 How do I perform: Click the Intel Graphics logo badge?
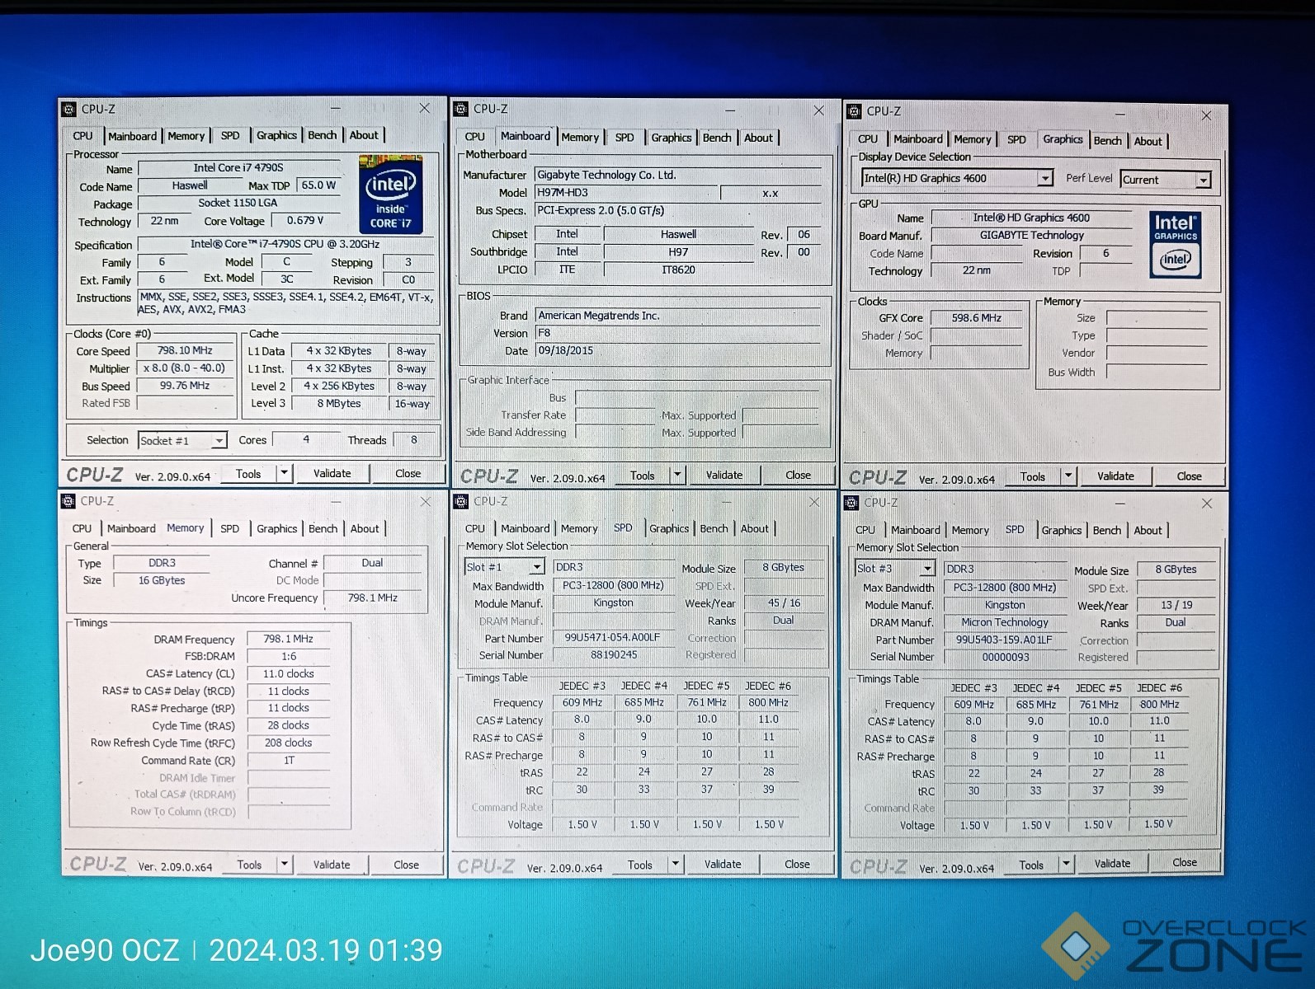(x=1176, y=244)
